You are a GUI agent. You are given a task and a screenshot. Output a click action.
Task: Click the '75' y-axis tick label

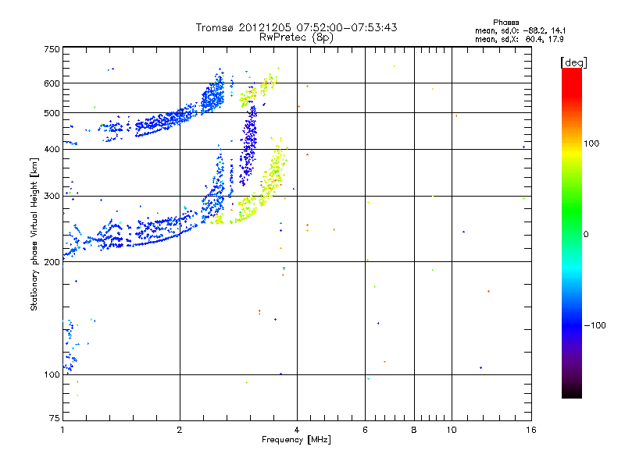point(55,418)
